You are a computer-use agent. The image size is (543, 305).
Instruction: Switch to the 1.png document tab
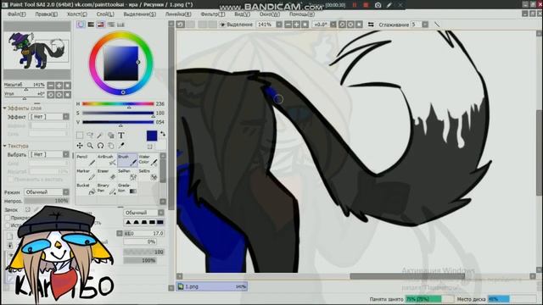pyautogui.click(x=212, y=286)
